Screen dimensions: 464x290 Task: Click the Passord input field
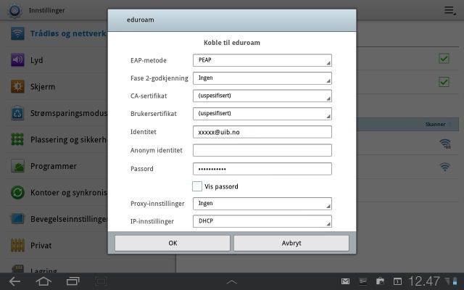click(262, 168)
